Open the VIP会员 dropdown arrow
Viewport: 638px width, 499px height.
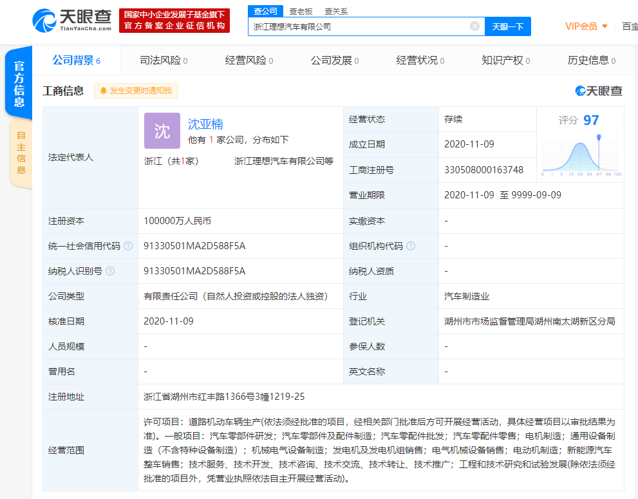605,26
